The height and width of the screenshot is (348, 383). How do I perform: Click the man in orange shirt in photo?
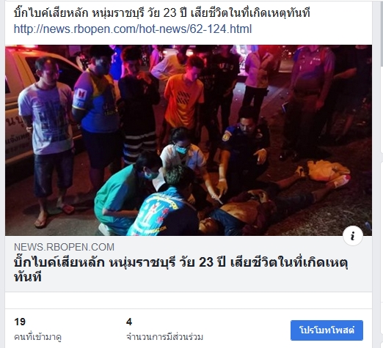(x=184, y=97)
